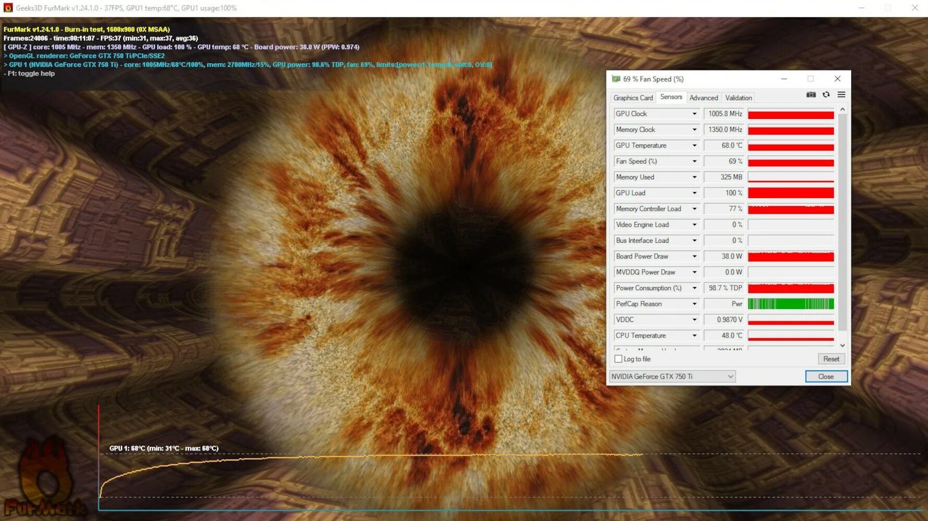This screenshot has width=928, height=521.
Task: Click the GPU Clock value 1005.8 MHz
Action: (725, 114)
